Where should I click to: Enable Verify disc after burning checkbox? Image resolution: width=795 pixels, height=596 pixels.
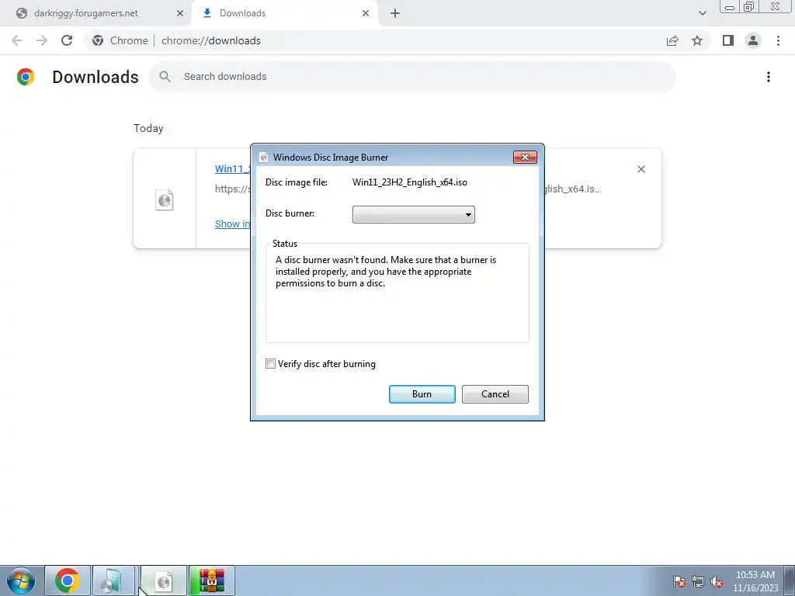pos(270,364)
